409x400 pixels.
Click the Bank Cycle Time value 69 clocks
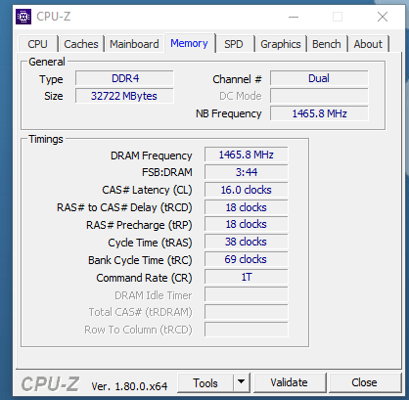[x=247, y=259]
